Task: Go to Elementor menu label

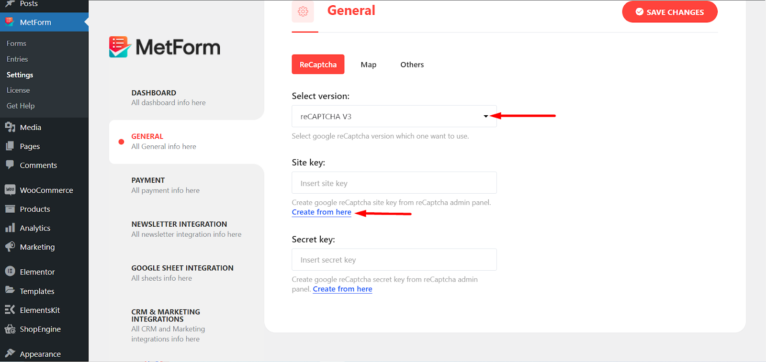Action: click(x=37, y=272)
